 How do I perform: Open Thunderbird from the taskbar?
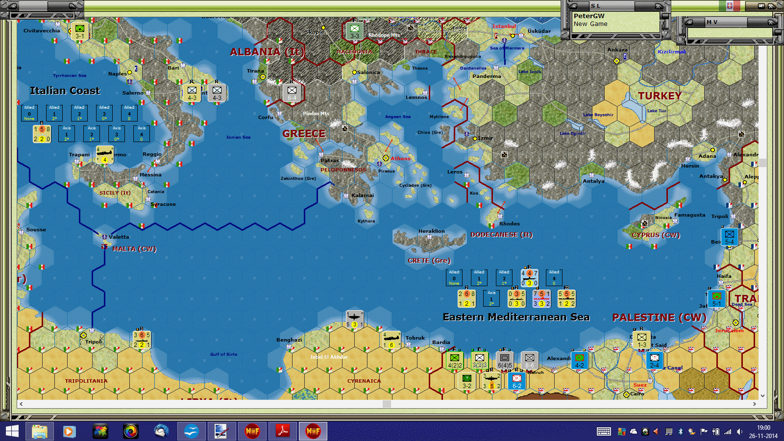[161, 431]
